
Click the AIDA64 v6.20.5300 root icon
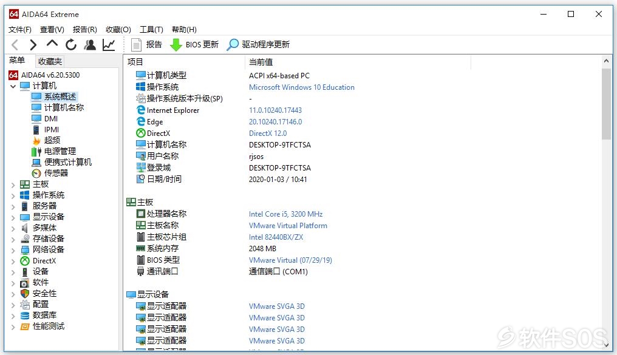coord(13,75)
